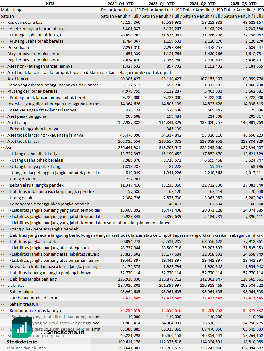Screen dimensions: 264x351
Task: Click Aset keuangan lancar lainnya label
Action: pos(37,29)
